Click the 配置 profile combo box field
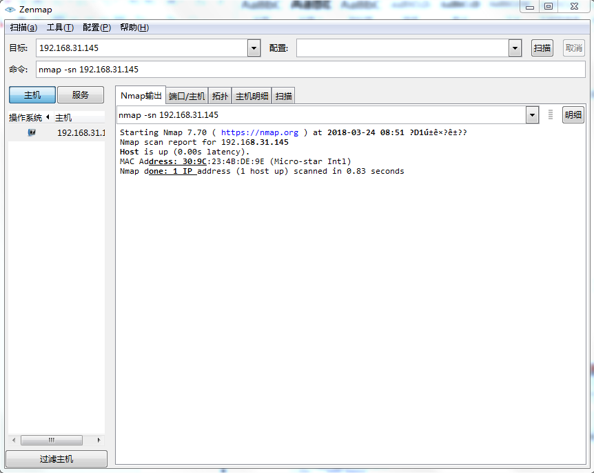Viewport: 594px width, 473px height. pyautogui.click(x=402, y=48)
